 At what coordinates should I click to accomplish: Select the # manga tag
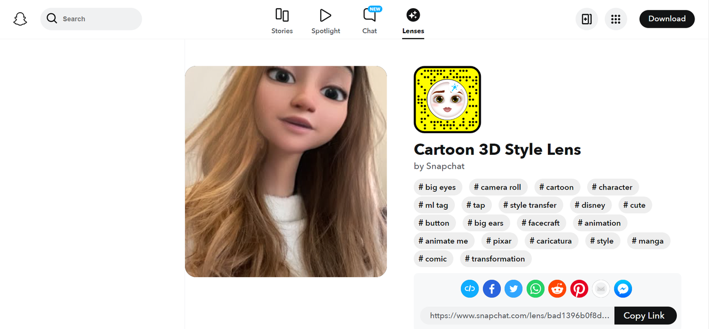coord(648,241)
